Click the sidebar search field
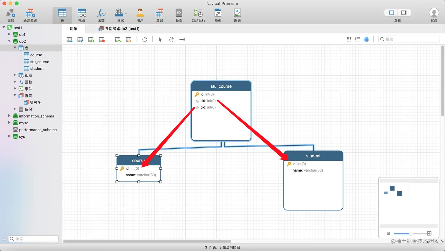This screenshot has height=251, width=445. [x=33, y=239]
